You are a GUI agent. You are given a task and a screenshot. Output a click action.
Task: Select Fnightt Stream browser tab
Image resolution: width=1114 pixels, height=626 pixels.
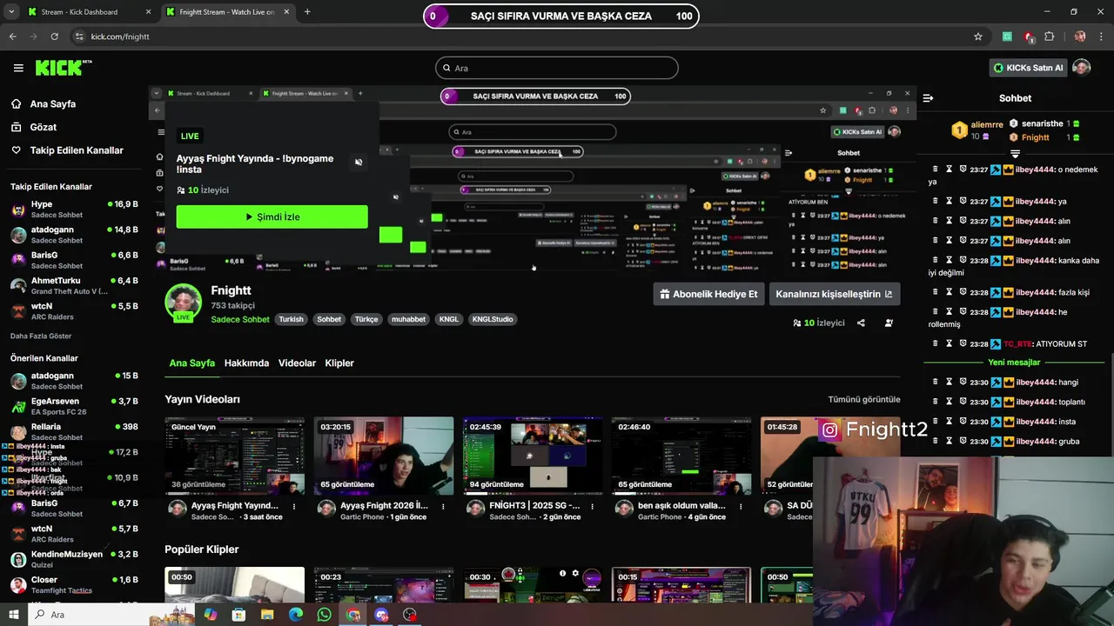point(226,12)
